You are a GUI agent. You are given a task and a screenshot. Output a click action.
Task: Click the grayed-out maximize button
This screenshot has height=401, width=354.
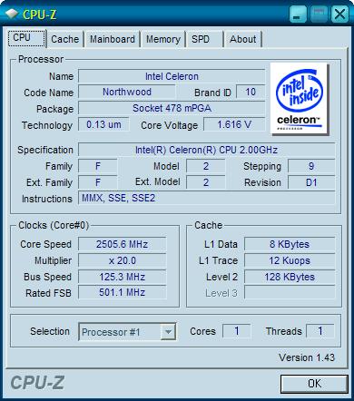click(x=319, y=15)
